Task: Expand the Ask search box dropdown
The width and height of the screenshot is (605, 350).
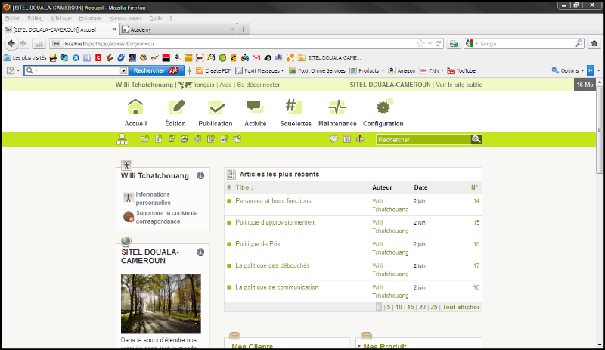Action: [x=124, y=70]
